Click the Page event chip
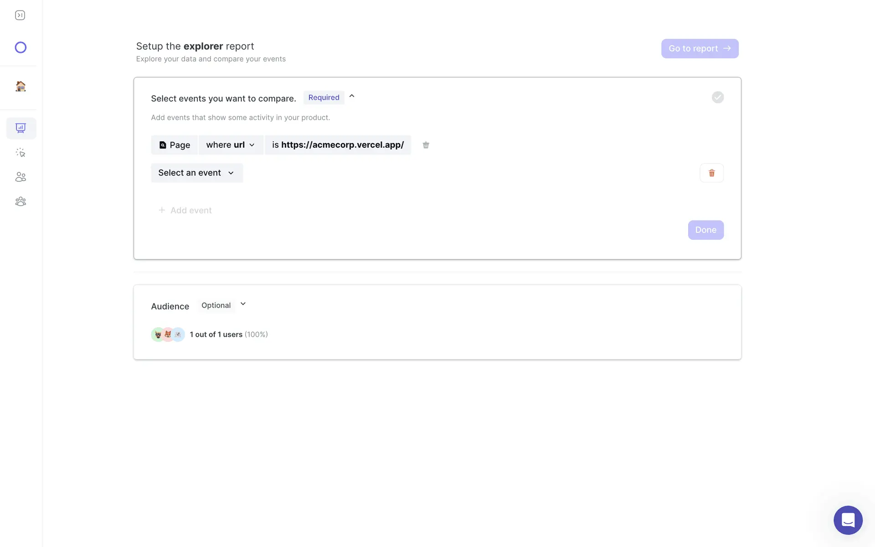 (175, 145)
